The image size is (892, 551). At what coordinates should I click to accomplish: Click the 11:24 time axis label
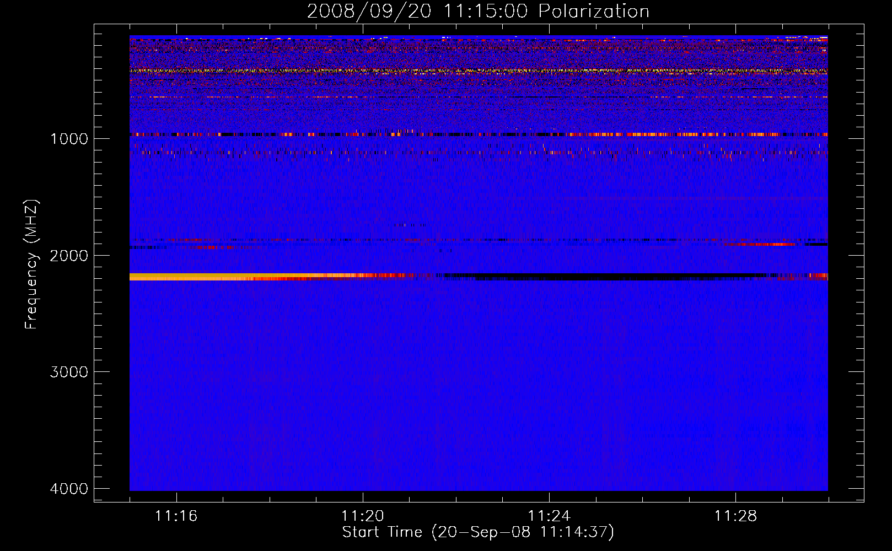pos(549,516)
